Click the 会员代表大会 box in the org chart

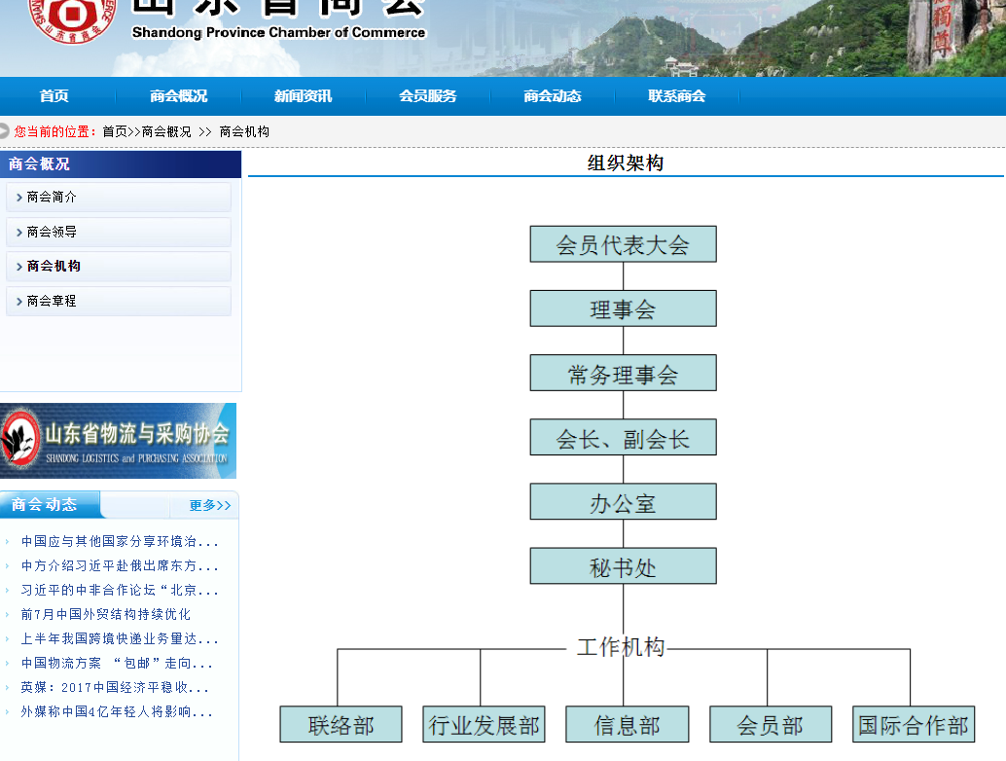click(623, 244)
